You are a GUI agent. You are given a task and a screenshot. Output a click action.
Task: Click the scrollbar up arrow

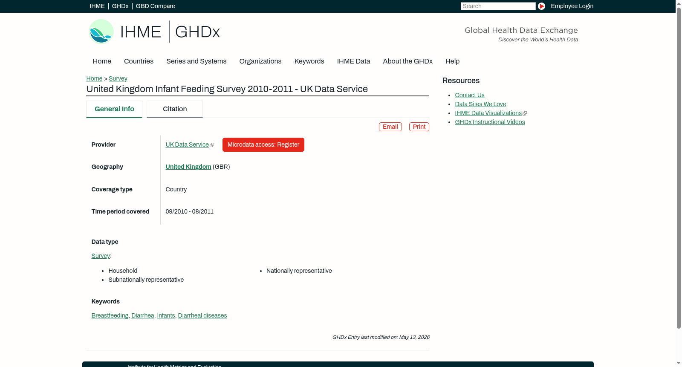coord(679,3)
